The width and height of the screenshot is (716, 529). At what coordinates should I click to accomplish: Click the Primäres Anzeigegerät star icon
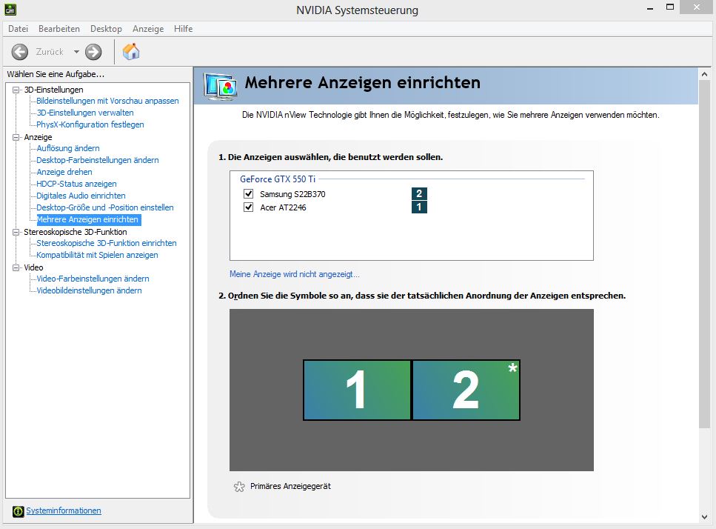(x=239, y=487)
